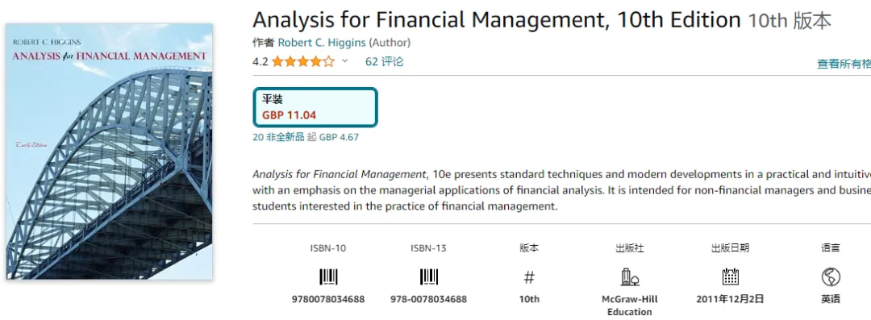Click the publication date calendar icon

coord(730,276)
